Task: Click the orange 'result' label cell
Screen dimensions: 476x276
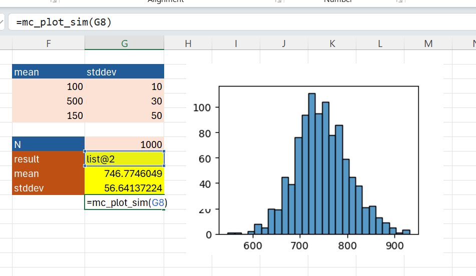Action: 49,158
